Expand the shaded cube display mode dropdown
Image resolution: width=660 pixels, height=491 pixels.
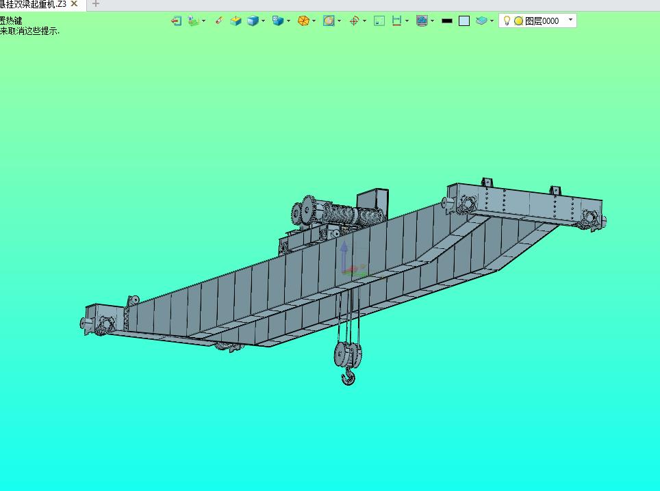click(x=263, y=21)
